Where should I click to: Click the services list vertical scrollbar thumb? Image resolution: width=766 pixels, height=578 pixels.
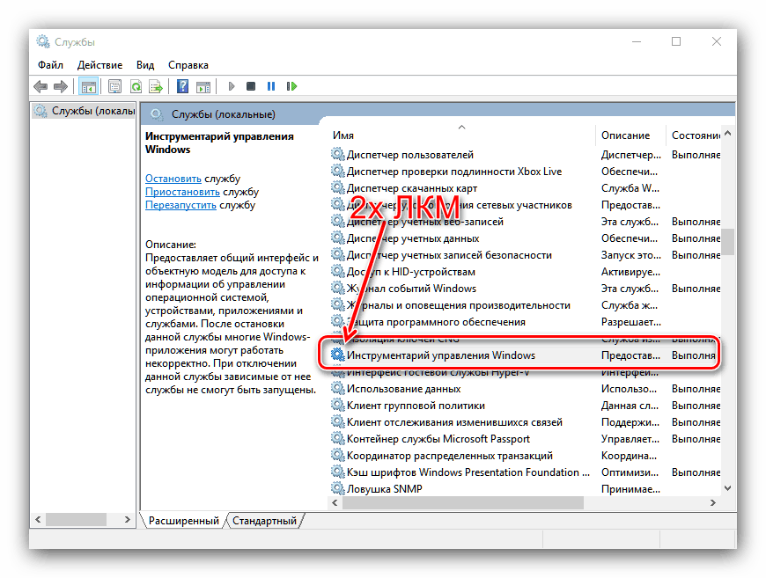pyautogui.click(x=728, y=242)
